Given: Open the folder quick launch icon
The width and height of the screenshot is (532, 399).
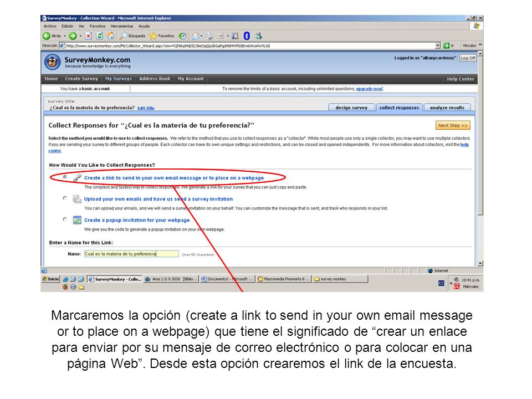Looking at the screenshot, I should 81,287.
